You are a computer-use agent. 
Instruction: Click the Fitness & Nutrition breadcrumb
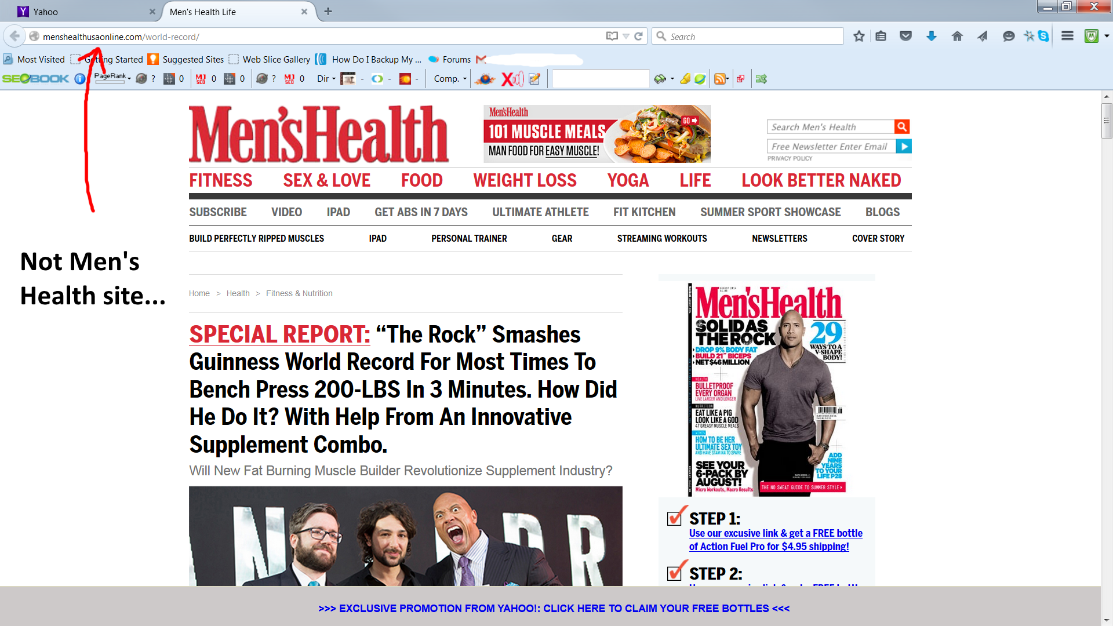point(299,293)
